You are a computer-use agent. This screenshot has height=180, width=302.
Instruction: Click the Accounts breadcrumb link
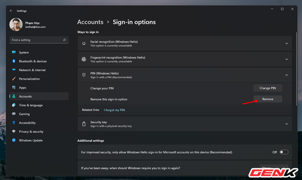[x=90, y=22]
